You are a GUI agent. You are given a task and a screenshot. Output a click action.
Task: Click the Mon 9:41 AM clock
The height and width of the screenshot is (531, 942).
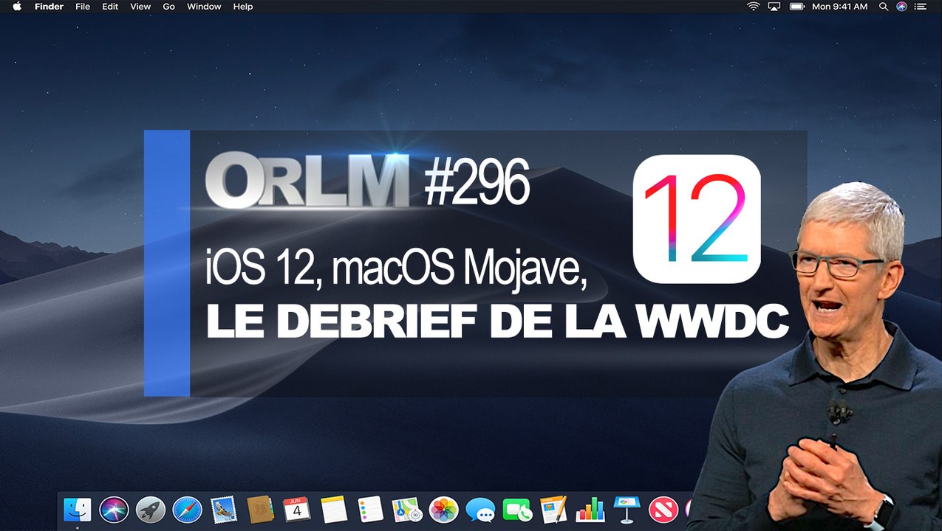[x=839, y=7]
